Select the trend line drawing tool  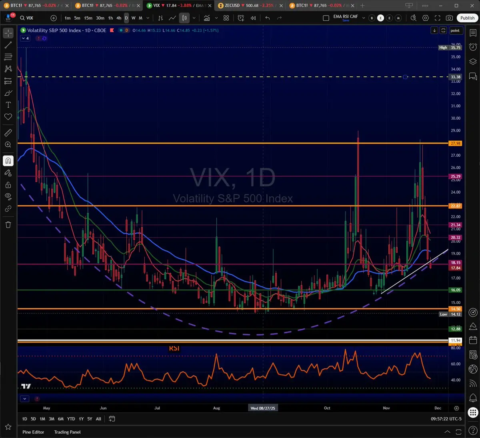point(8,45)
